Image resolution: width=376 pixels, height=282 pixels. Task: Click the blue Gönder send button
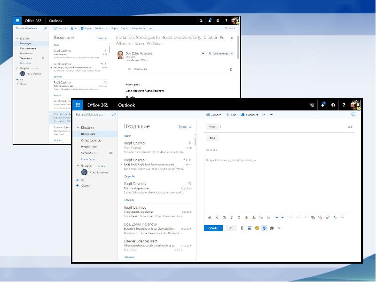click(x=213, y=228)
